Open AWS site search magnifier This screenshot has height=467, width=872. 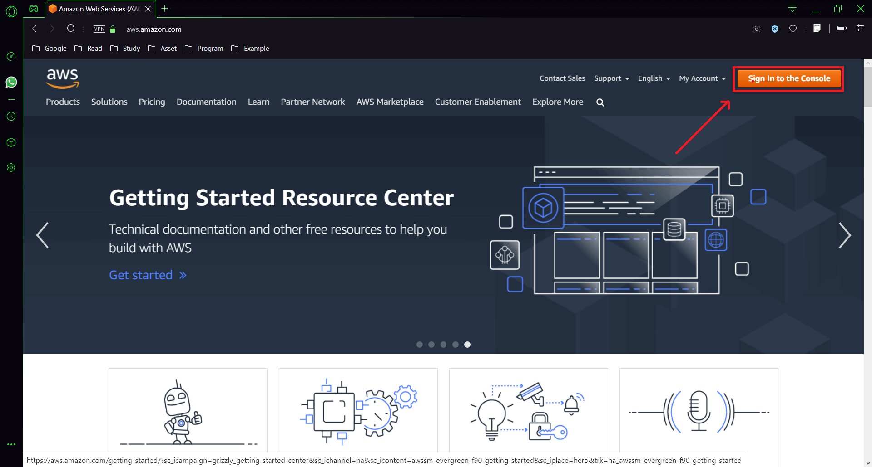(x=600, y=102)
